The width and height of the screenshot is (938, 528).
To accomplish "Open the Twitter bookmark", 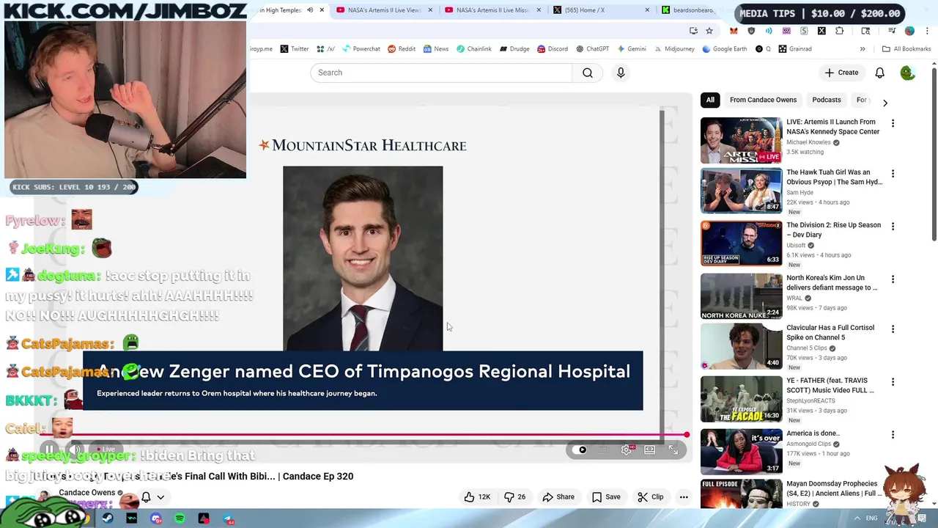I will click(x=295, y=49).
